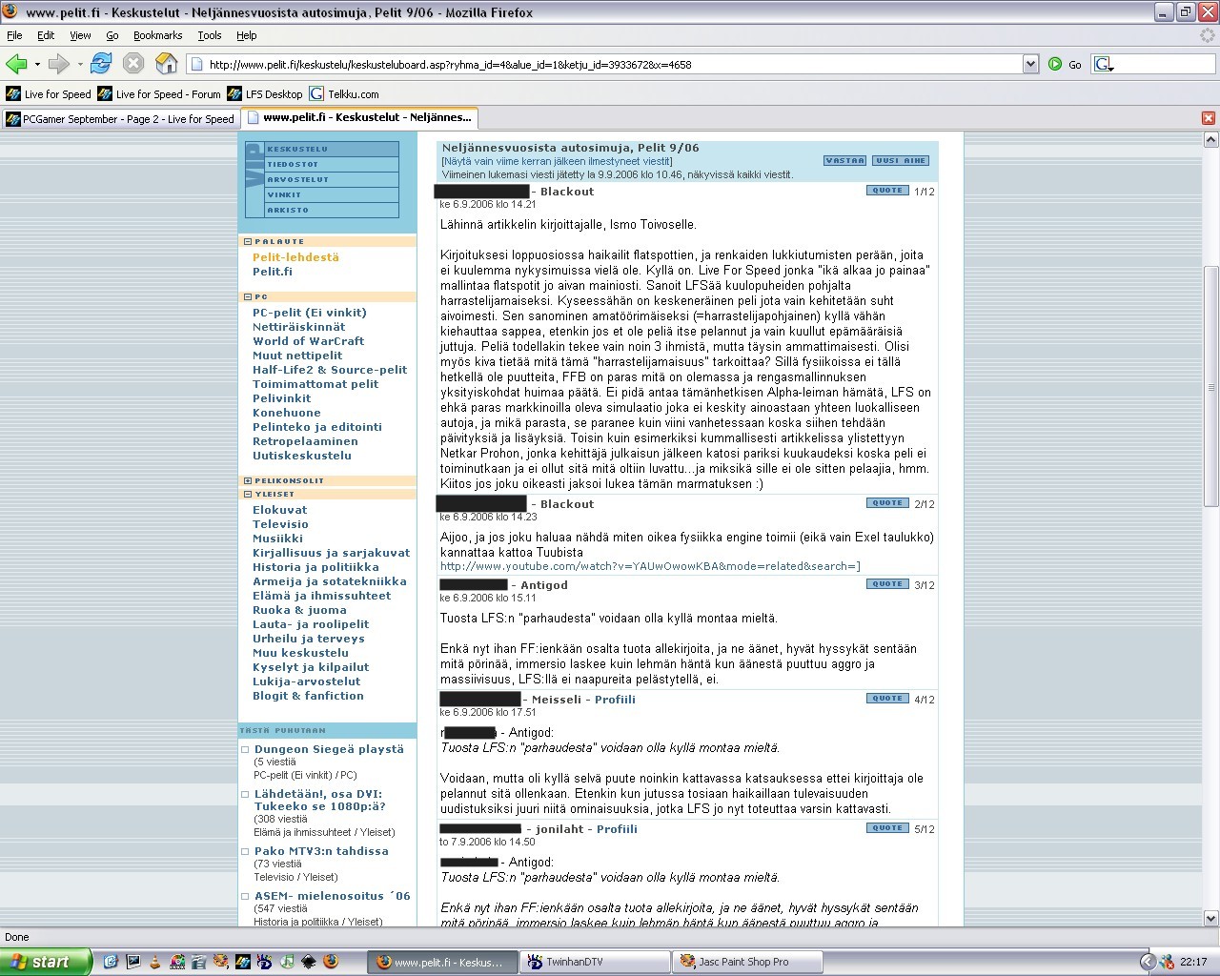Viewport: 1220px width, 976px height.
Task: Go back with the green Back arrow
Action: [16, 64]
